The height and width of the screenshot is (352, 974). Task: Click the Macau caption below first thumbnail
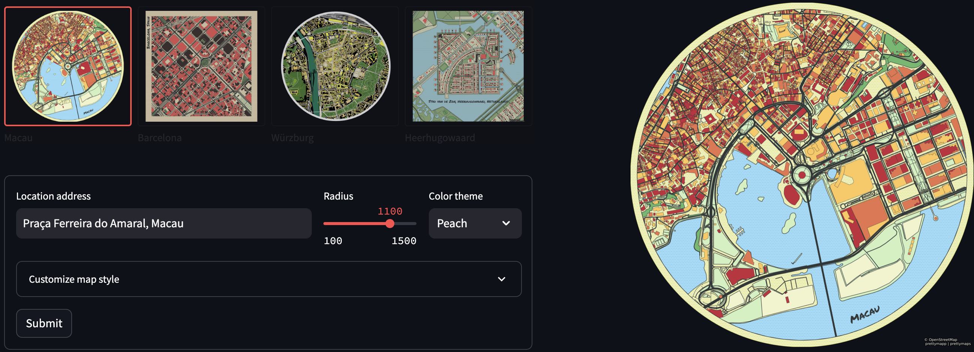(18, 138)
